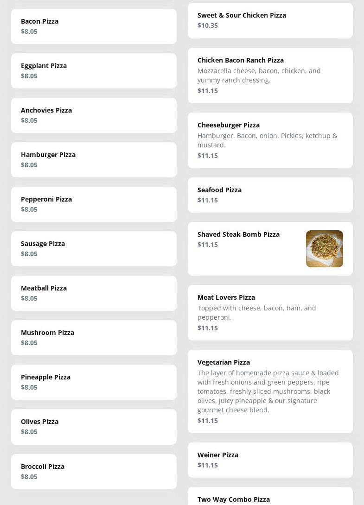Select the Meat Lovers Pizza card
Image resolution: width=364 pixels, height=505 pixels.
click(270, 313)
